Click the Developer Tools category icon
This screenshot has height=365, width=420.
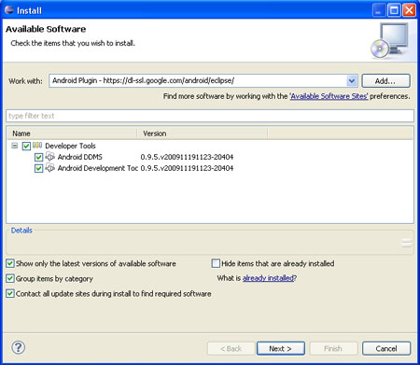(37, 146)
